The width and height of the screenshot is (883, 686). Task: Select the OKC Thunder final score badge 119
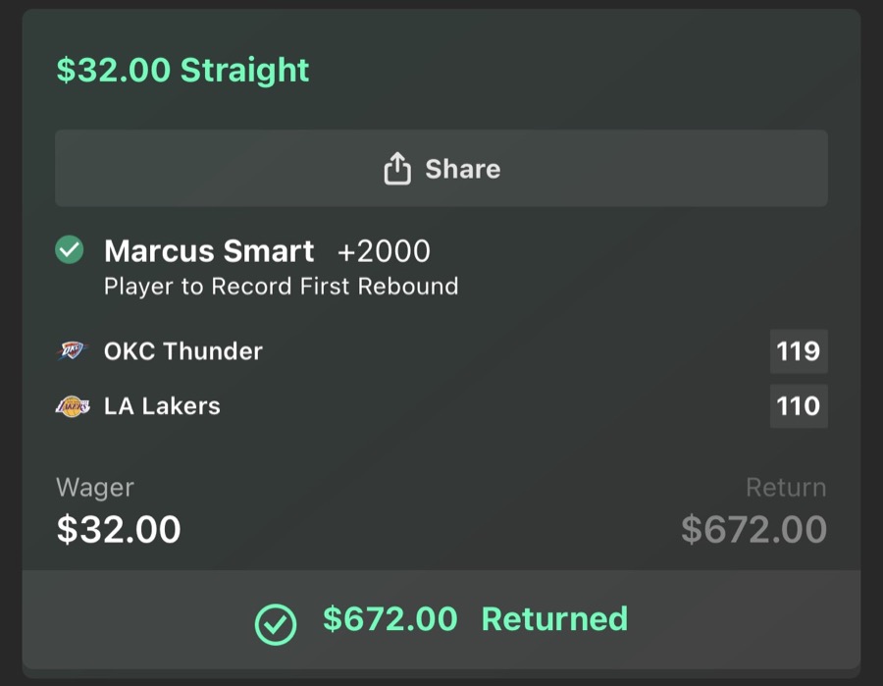coord(799,350)
